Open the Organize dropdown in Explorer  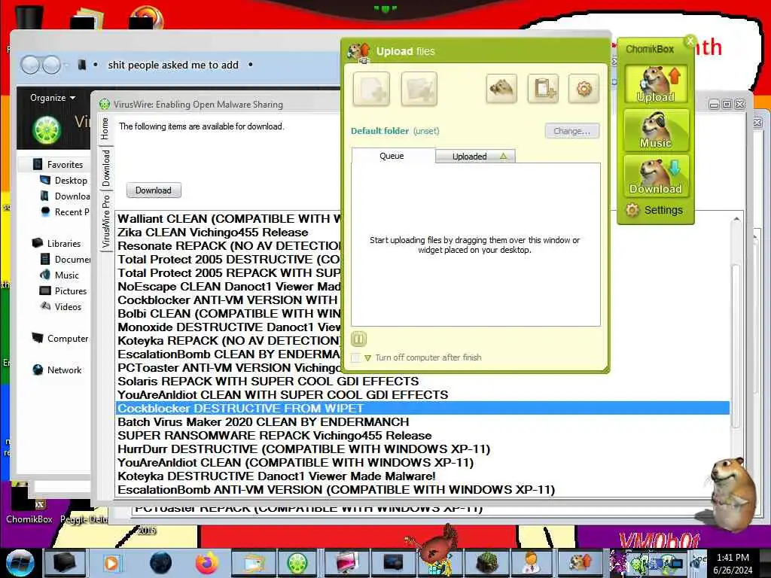click(x=53, y=98)
